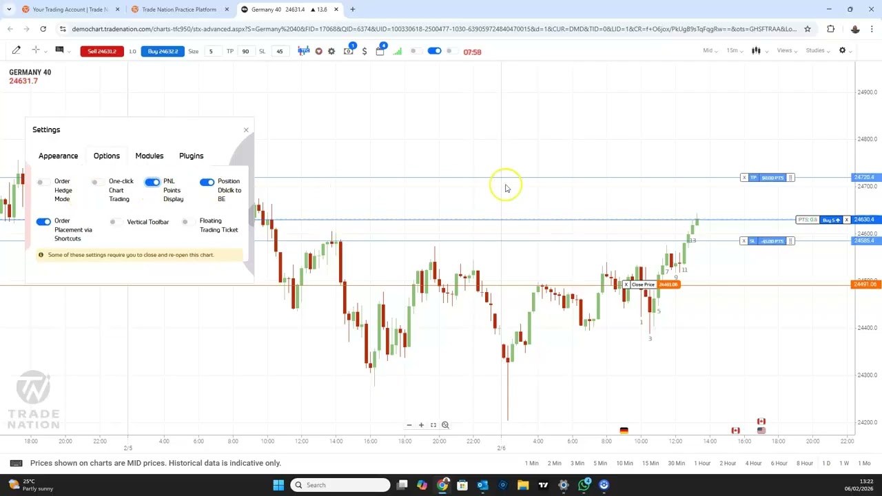
Task: Enable the Vertical Toolbar switch
Action: pos(115,222)
